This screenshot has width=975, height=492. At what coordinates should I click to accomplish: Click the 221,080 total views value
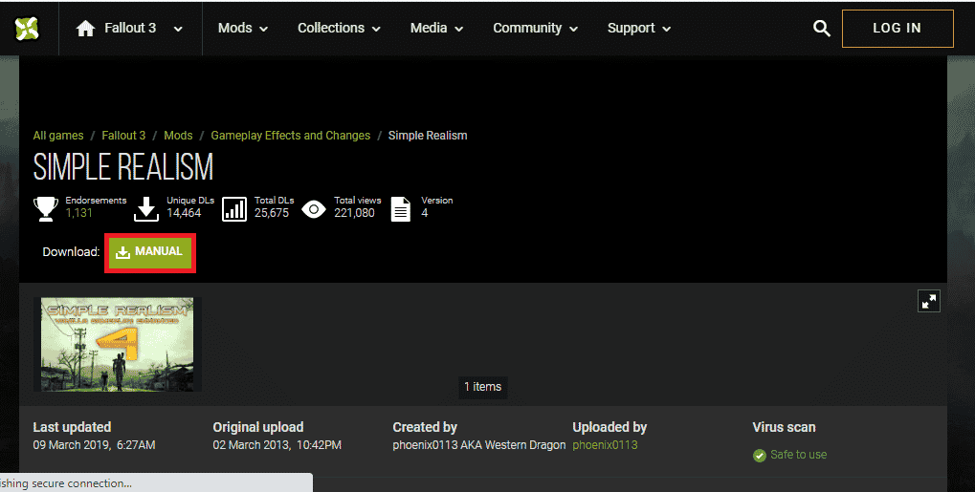[x=354, y=213]
